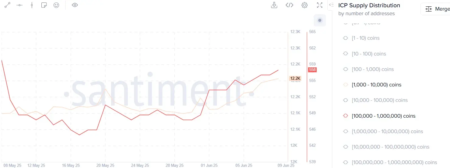
Task: Enable the [10,000 - 100,000) coins metric
Action: click(x=379, y=100)
